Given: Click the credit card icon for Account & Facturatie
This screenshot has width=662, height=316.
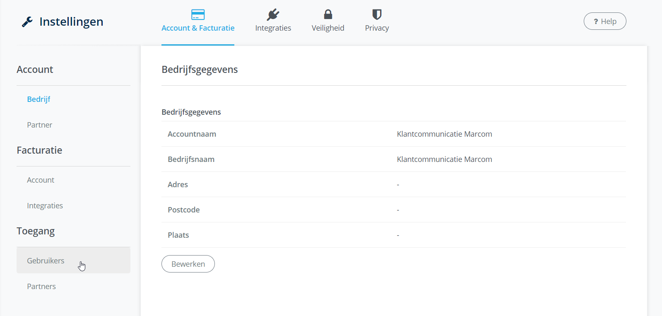Looking at the screenshot, I should [x=198, y=14].
